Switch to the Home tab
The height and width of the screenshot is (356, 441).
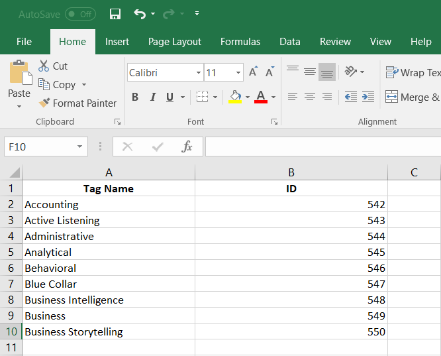(73, 42)
